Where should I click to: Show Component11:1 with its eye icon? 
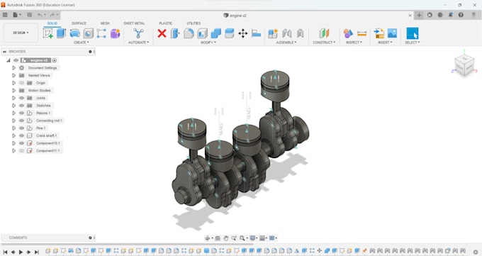coord(21,151)
